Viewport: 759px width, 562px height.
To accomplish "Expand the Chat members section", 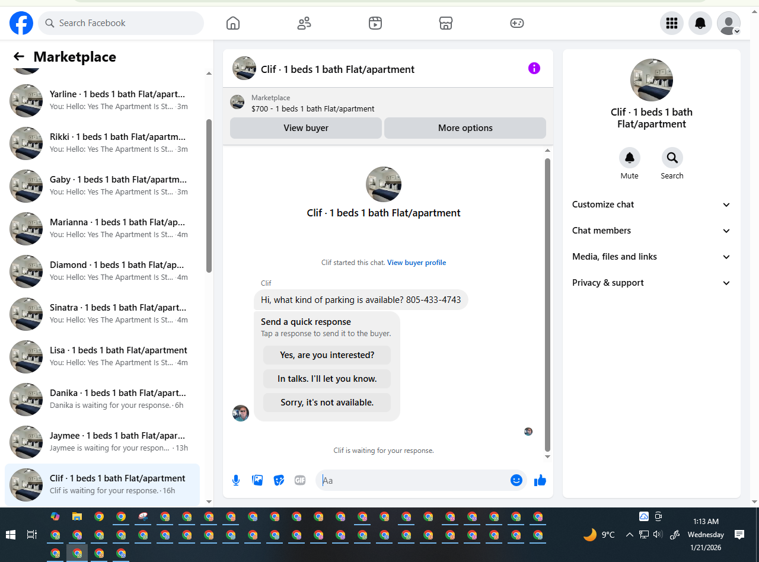I will pyautogui.click(x=651, y=231).
